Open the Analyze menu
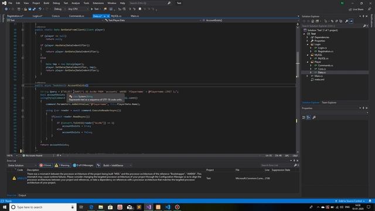Screen dimensions: 375x211 point(76,3)
